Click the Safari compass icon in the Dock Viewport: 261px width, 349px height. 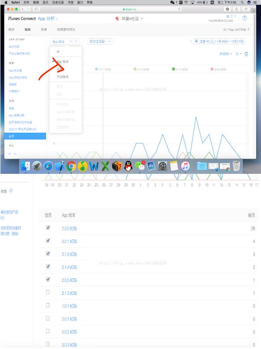[48, 166]
